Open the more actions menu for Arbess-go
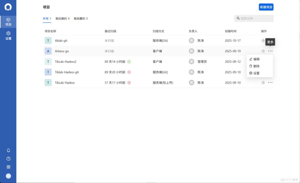 270,51
